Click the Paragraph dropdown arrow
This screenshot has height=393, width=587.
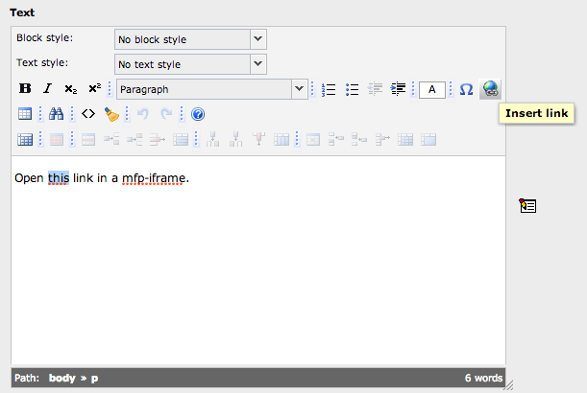(300, 89)
